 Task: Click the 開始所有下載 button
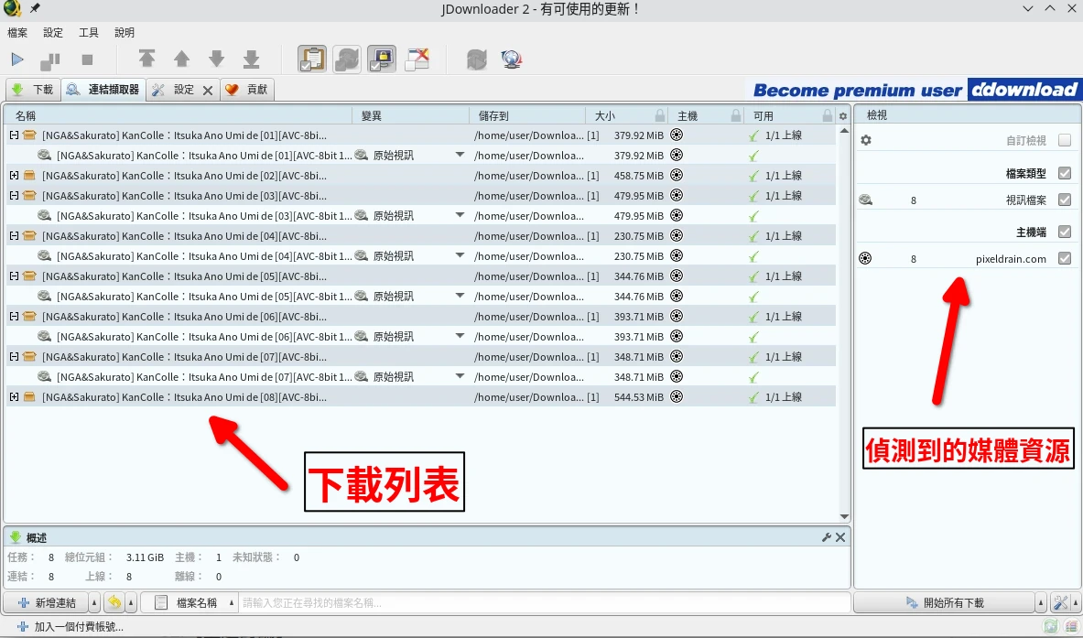point(945,602)
